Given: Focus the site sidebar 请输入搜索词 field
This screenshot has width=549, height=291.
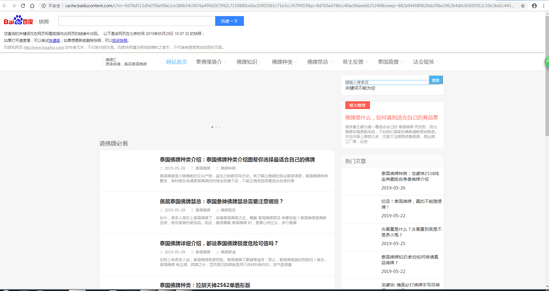Looking at the screenshot, I should click(387, 82).
